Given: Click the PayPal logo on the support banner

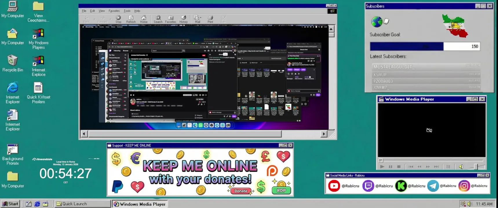Looking at the screenshot, I should tap(117, 186).
